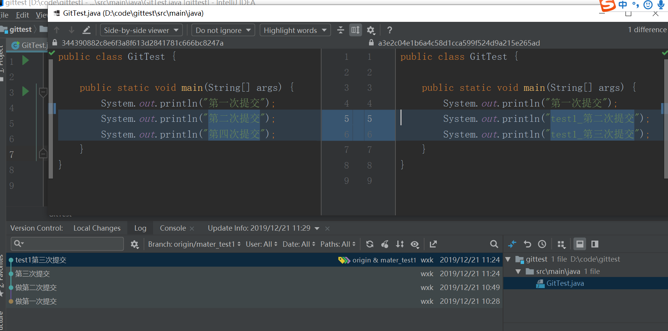Click the Cherry-pick icon

click(385, 244)
